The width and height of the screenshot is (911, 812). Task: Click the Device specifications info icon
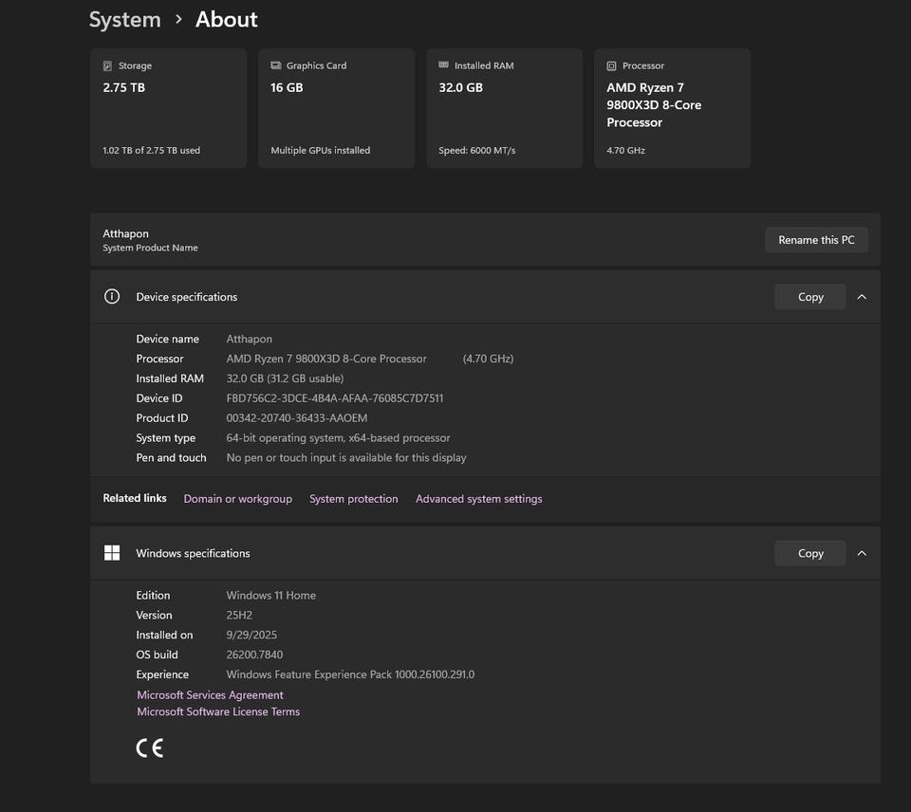click(x=112, y=297)
